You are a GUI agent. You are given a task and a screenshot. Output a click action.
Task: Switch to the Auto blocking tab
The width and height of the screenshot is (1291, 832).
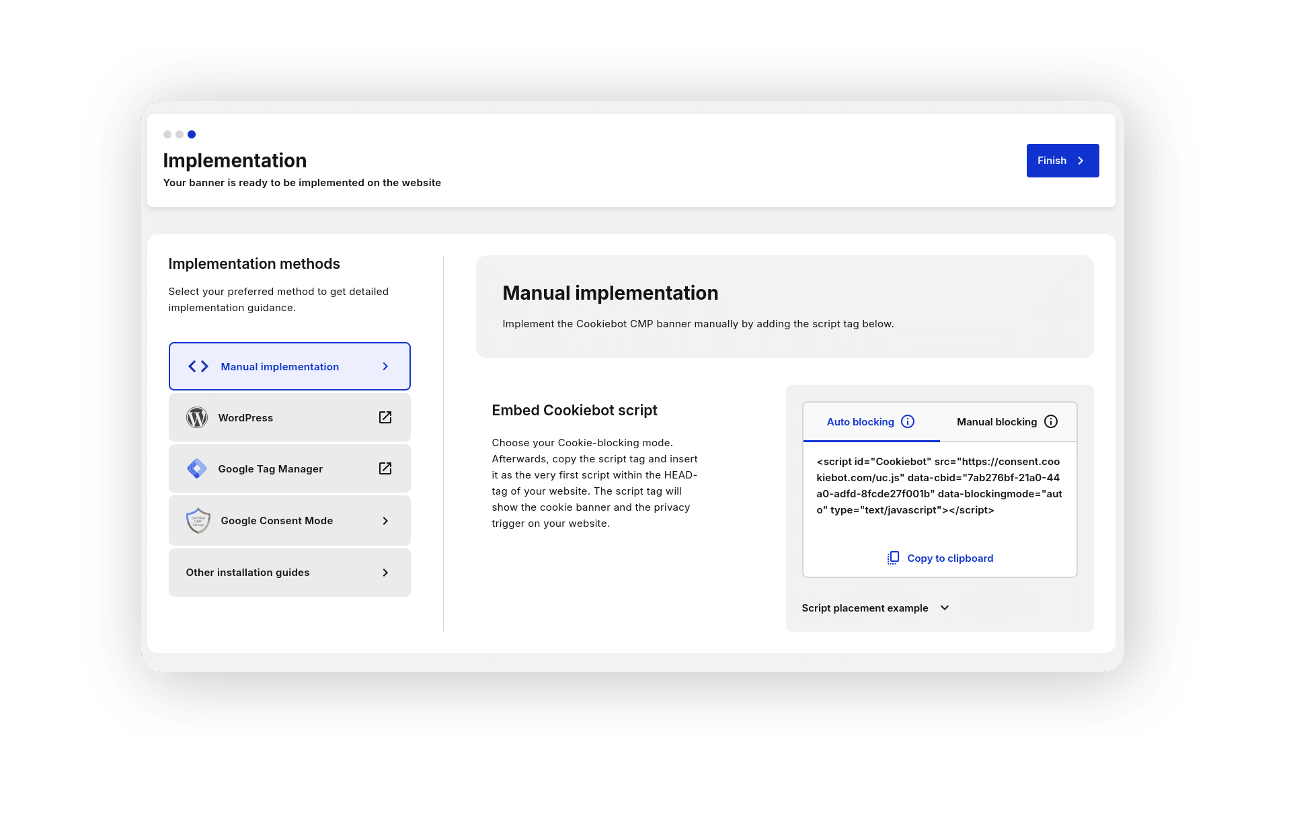(x=871, y=422)
